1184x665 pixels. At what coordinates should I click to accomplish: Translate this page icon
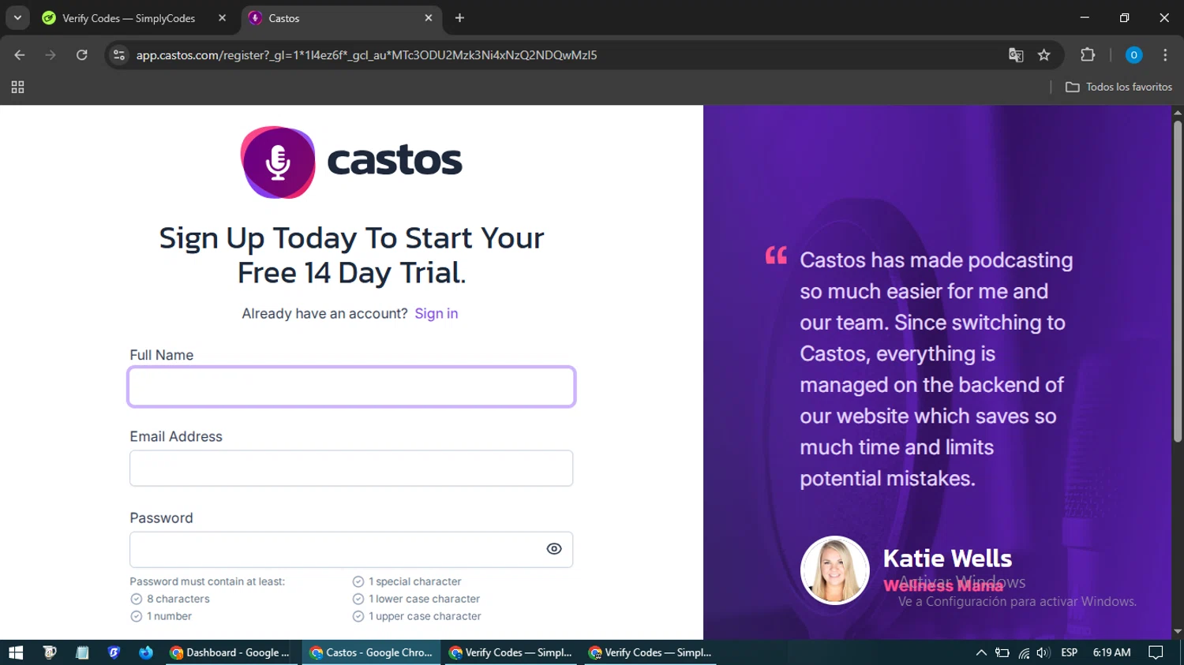[x=1016, y=54]
